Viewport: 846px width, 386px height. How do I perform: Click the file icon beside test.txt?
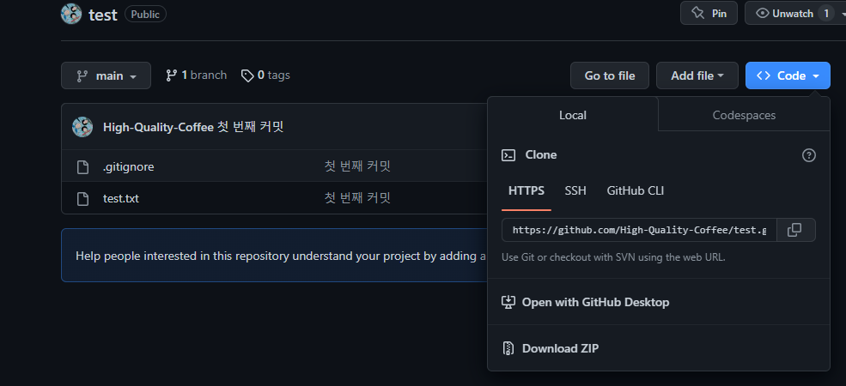click(x=82, y=198)
